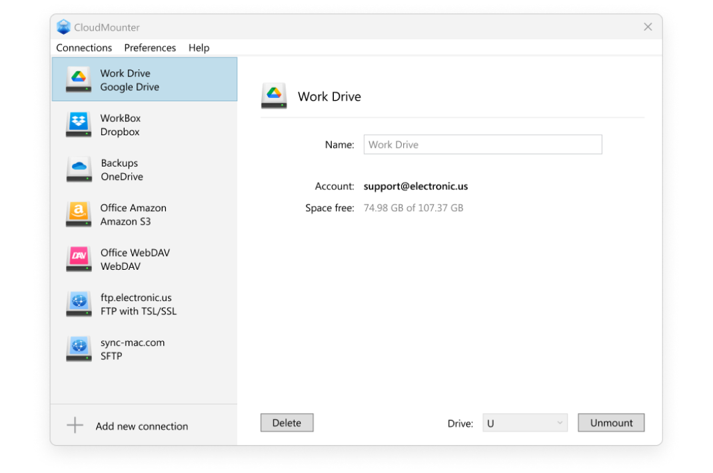Click the plus icon to add new connection

tap(74, 426)
